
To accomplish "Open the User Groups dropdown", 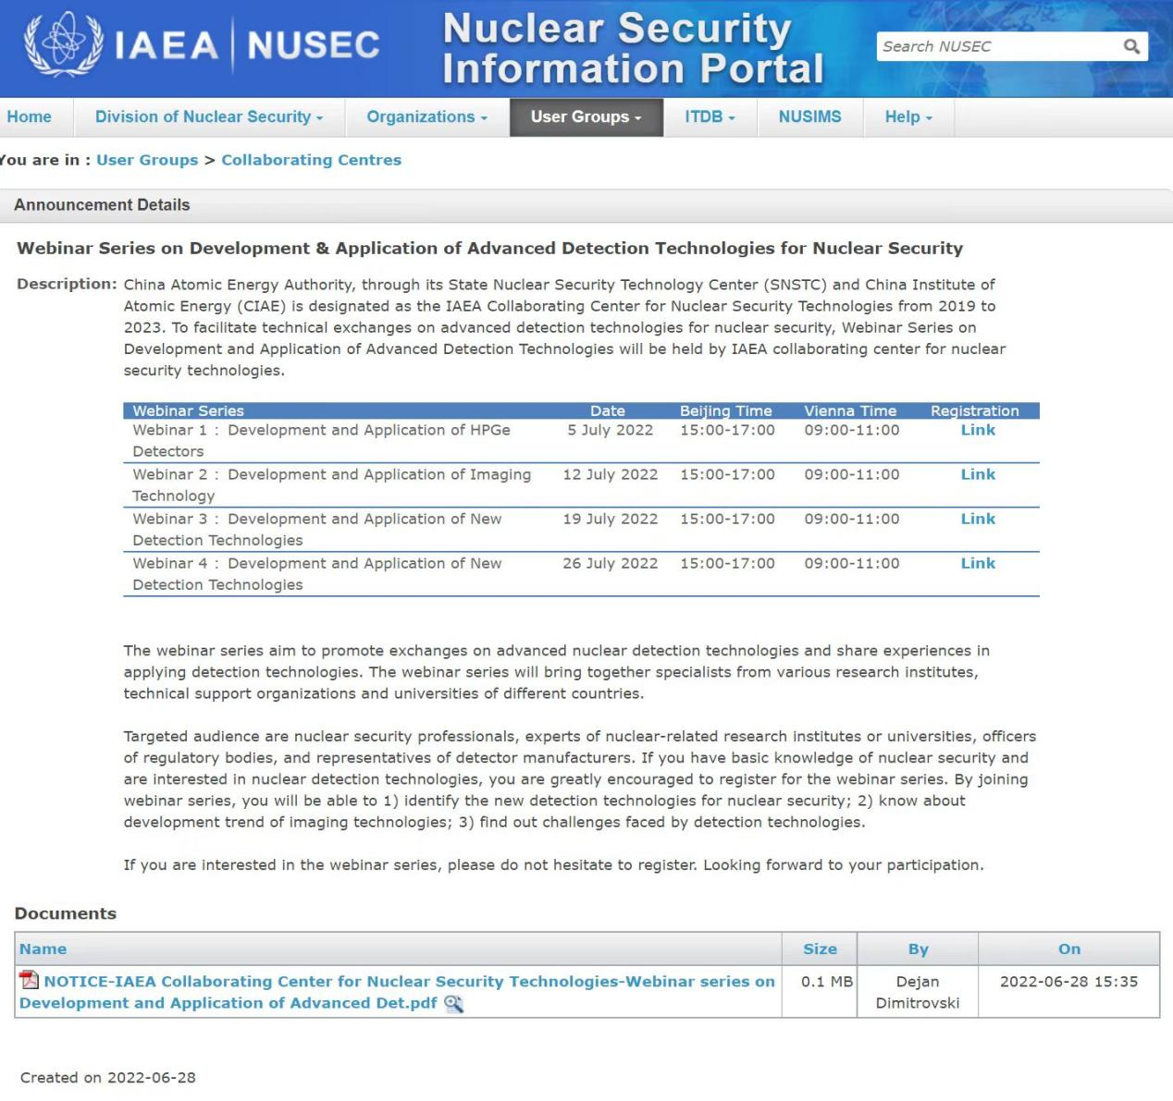I will tap(586, 116).
